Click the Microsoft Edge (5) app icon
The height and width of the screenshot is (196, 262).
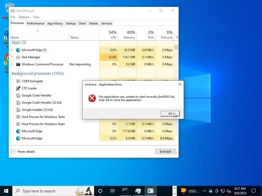coord(18,50)
